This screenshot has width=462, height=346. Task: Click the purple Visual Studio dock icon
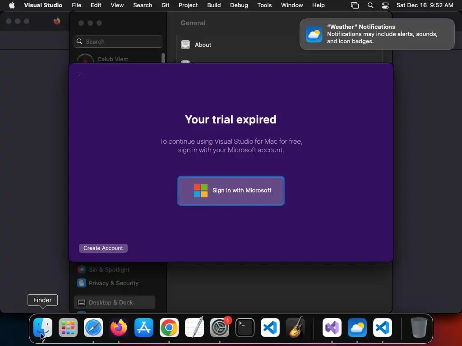click(332, 328)
